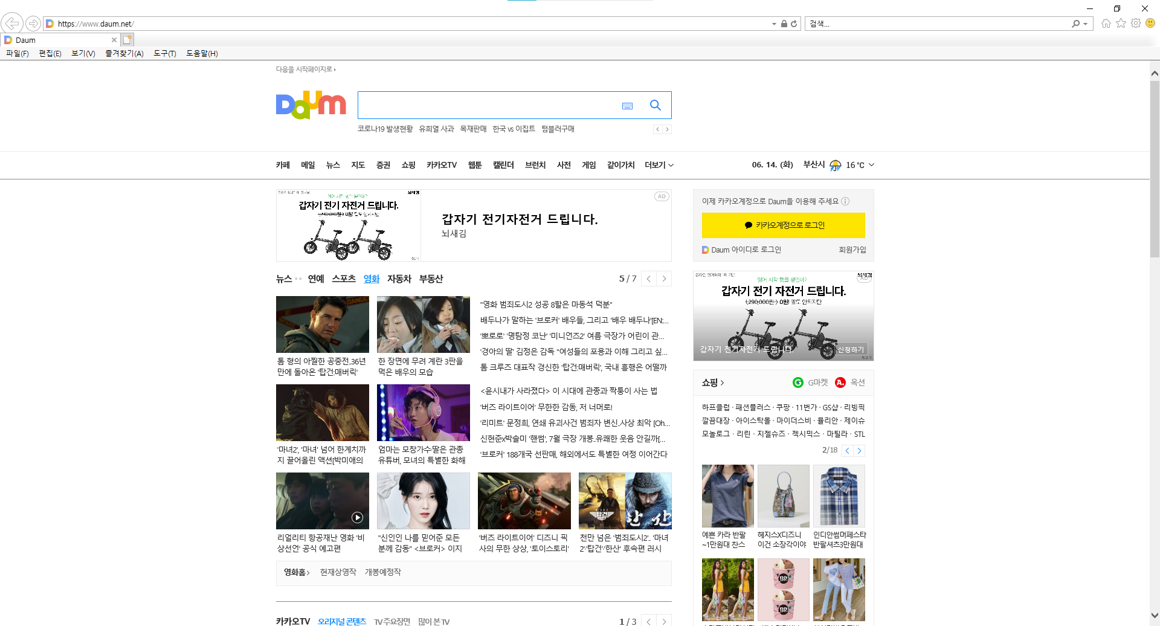Viewport: 1160px width, 626px height.
Task: Go to previous 카카오TV page arrow
Action: click(648, 621)
